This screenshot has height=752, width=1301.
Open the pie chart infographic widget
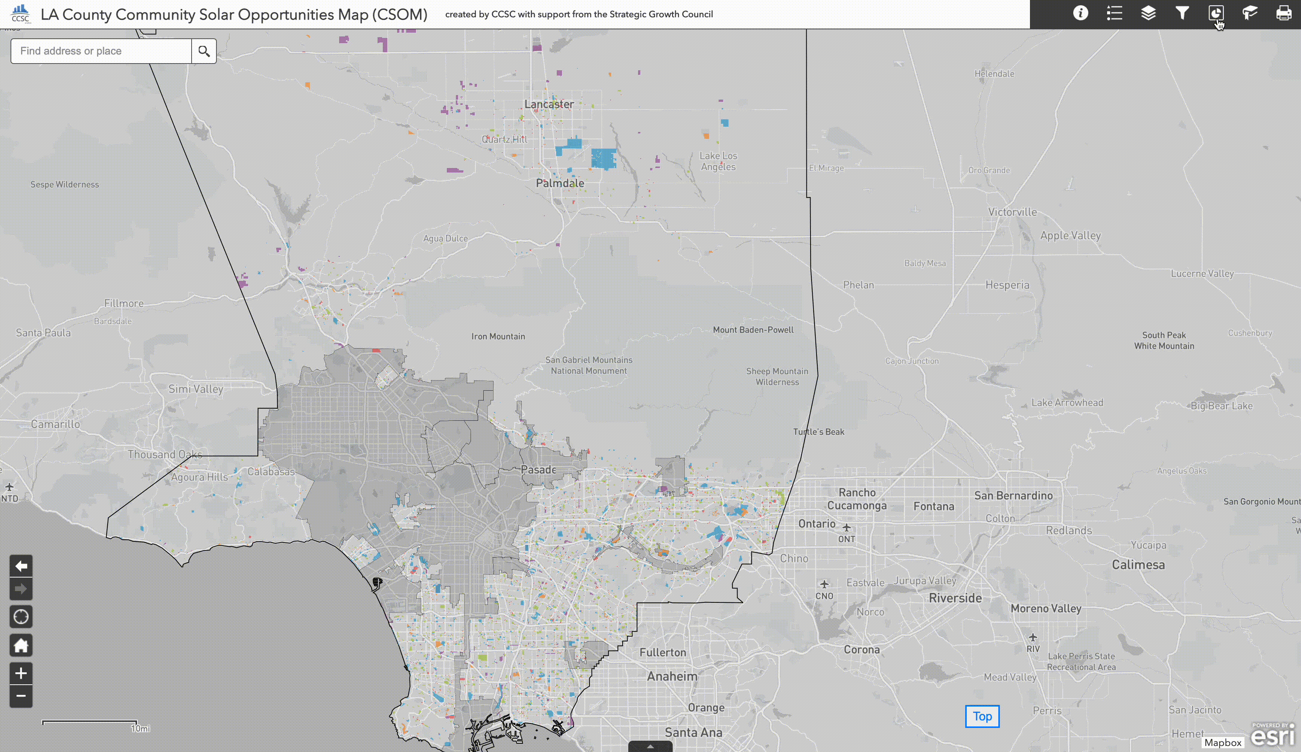tap(1216, 14)
